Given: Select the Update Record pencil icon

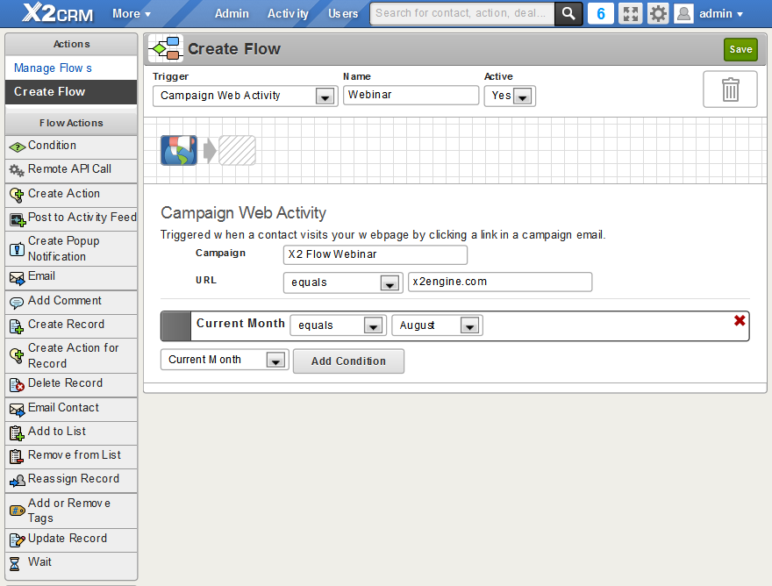Looking at the screenshot, I should click(18, 540).
